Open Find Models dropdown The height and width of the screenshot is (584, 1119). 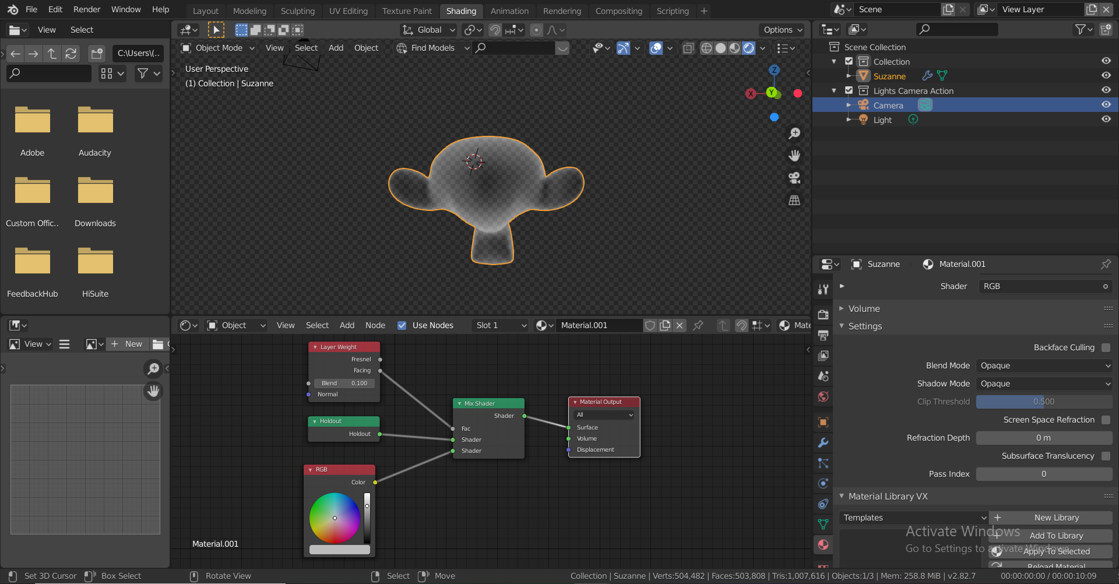point(432,48)
